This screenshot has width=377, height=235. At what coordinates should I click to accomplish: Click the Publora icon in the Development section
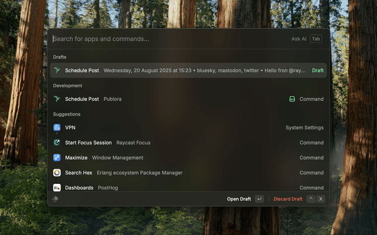57,99
